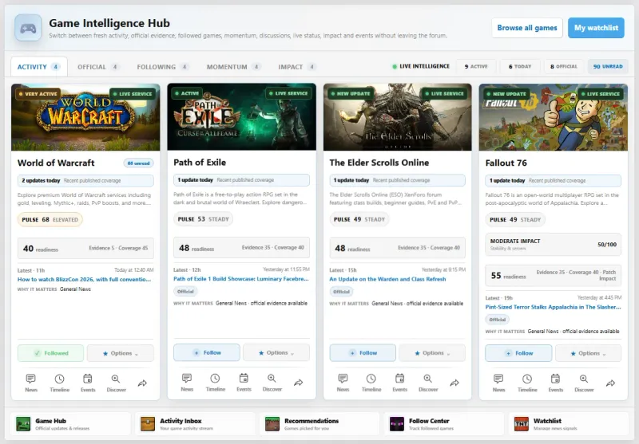Expand Options for World of Warcraft
Viewport: 639px width, 444px height.
[x=121, y=353]
